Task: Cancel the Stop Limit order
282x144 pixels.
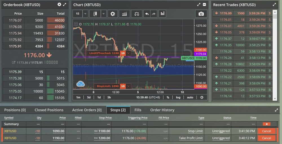Action: [266, 131]
